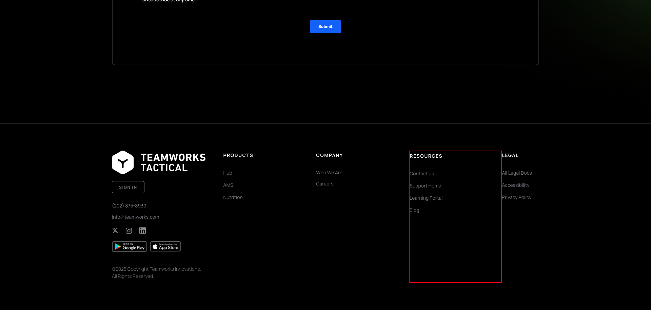Email info@teamworks.com

tap(135, 217)
